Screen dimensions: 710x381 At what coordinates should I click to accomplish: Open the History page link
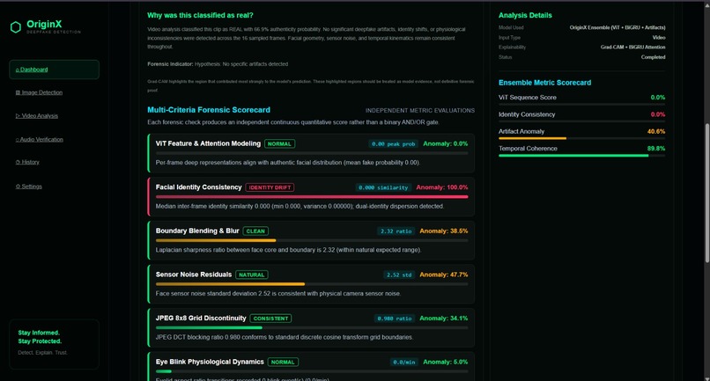click(27, 162)
